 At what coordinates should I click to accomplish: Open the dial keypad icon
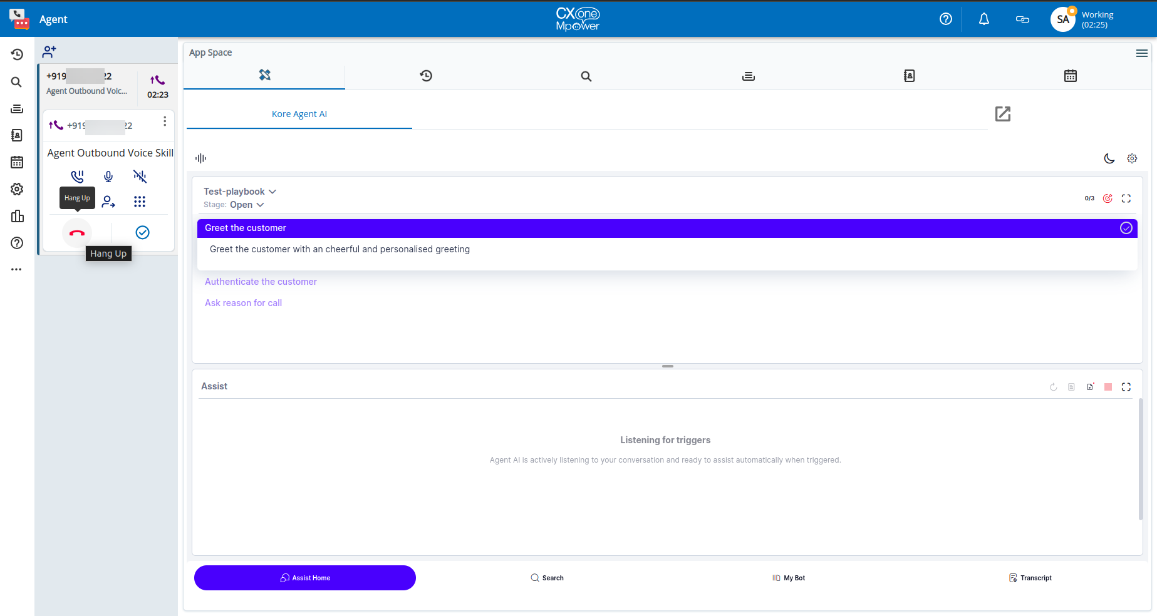tap(140, 202)
